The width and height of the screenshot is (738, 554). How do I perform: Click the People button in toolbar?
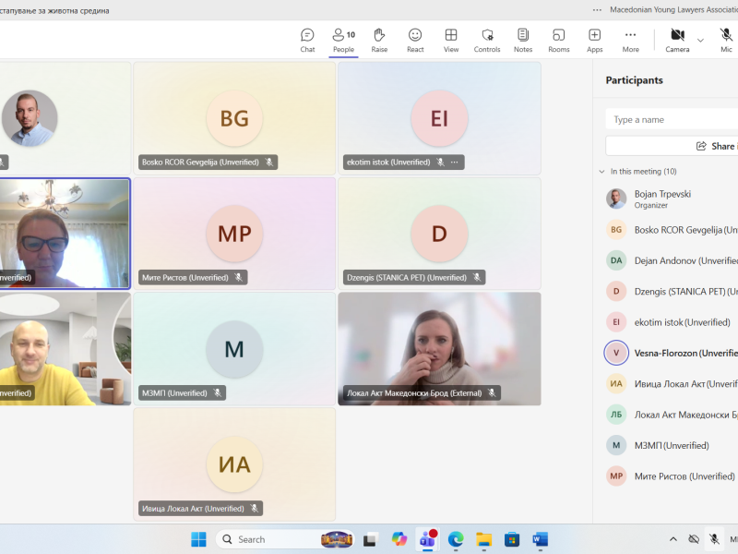[343, 40]
